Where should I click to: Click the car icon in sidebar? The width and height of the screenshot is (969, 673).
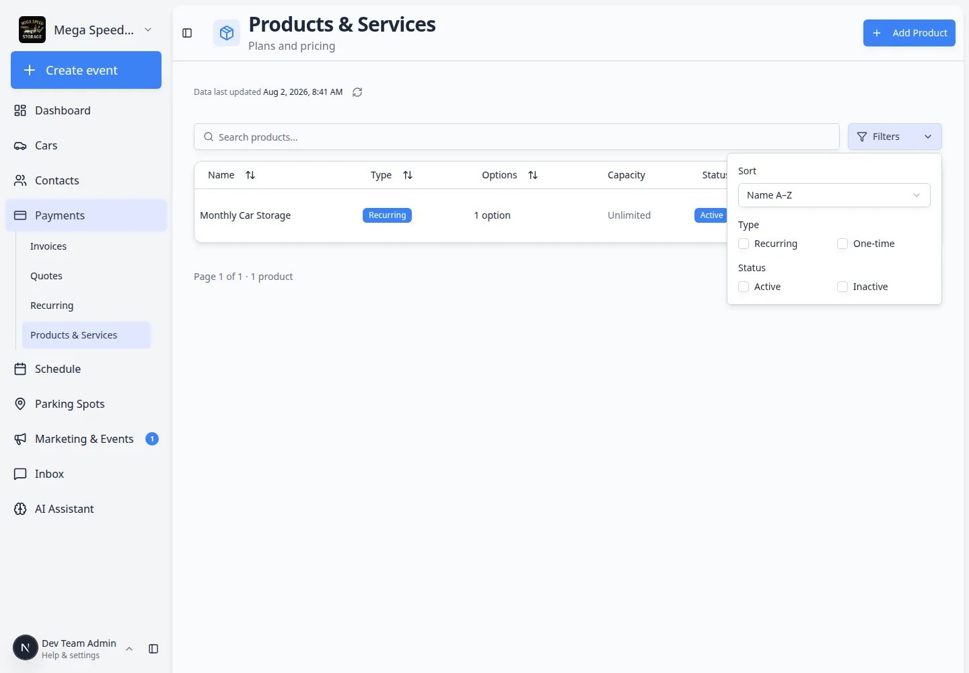click(x=20, y=145)
